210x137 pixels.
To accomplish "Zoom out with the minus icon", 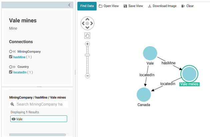I will coord(87,76).
